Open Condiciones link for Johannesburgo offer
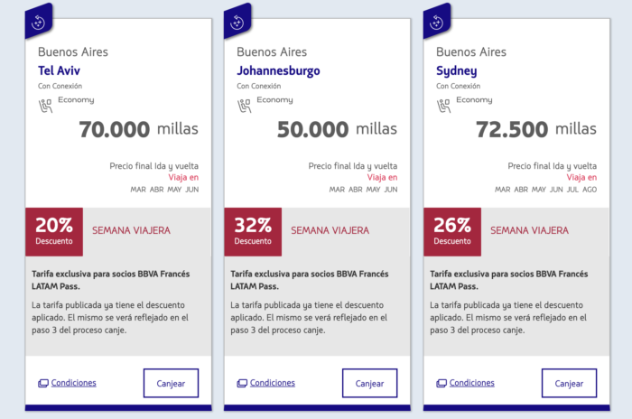The image size is (632, 419). point(273,383)
